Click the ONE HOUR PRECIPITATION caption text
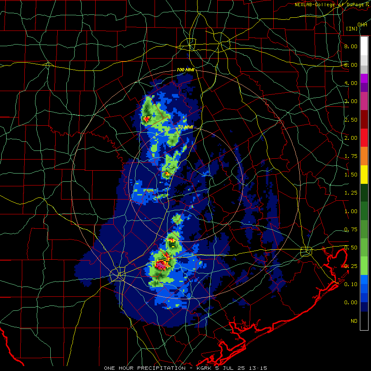Viewport: 371px width, 371px height. 145,368
